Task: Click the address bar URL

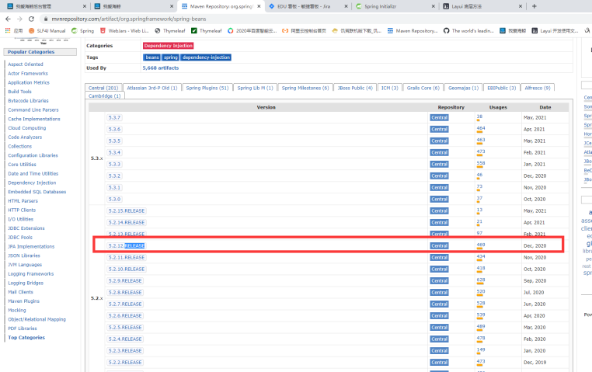Action: pos(129,19)
